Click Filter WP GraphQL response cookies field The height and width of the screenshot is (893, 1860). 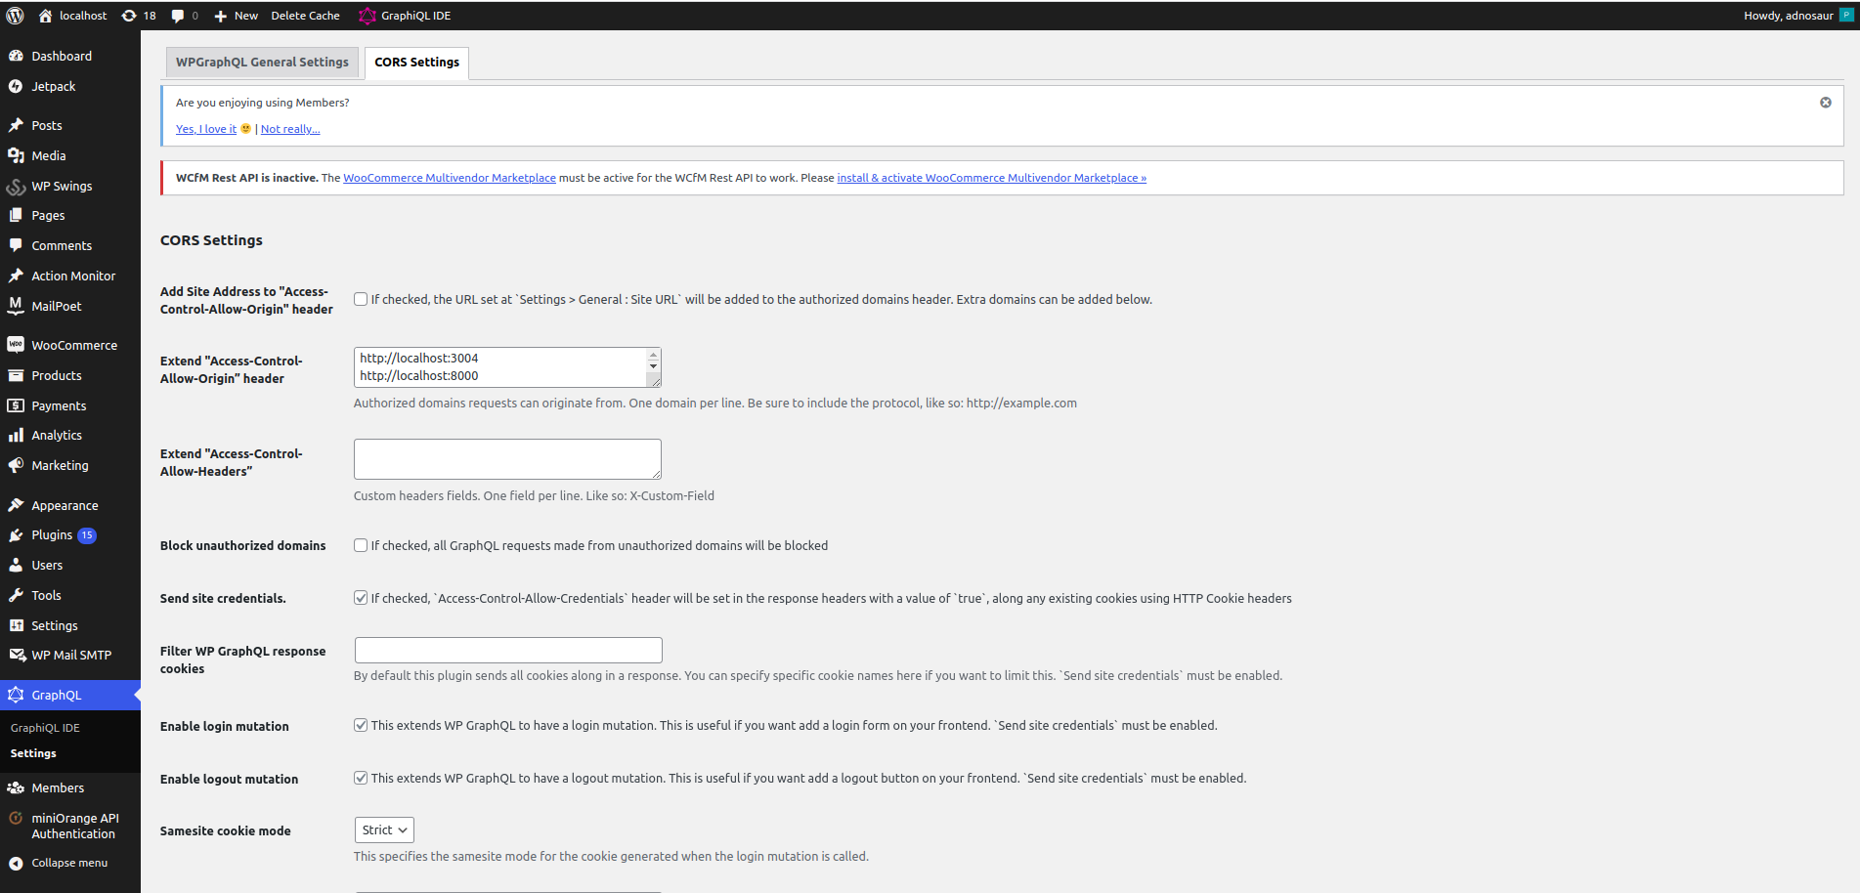(508, 650)
